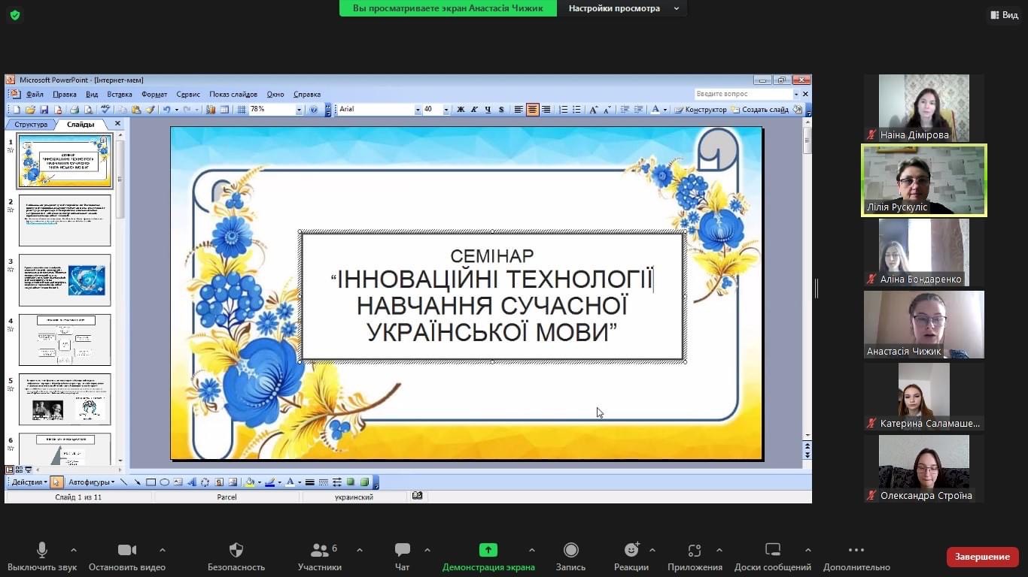Switch to the Структура tab
The height and width of the screenshot is (577, 1028).
(31, 125)
